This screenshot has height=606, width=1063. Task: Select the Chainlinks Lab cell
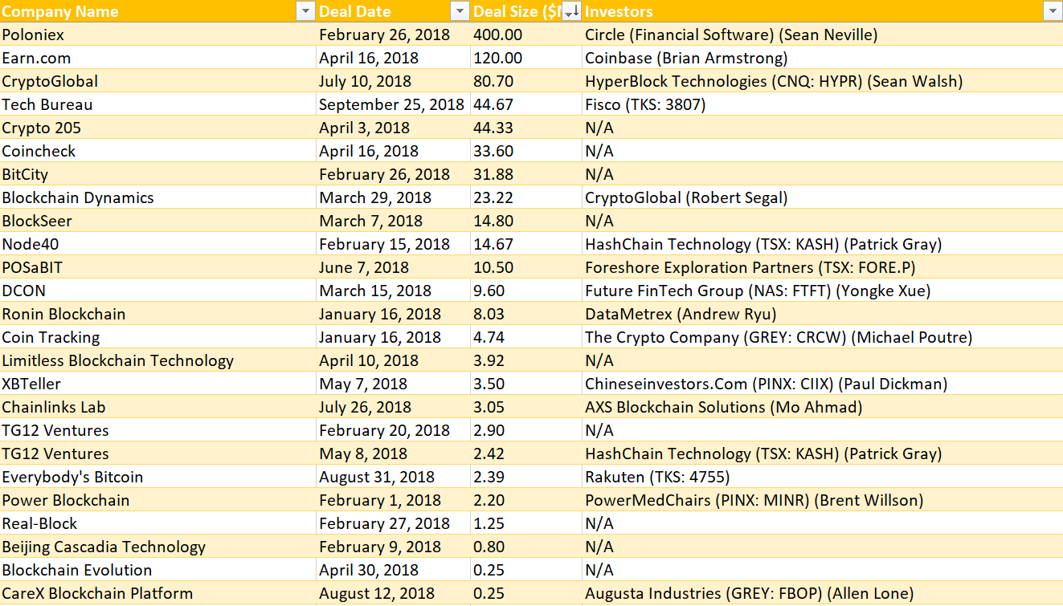tap(158, 407)
